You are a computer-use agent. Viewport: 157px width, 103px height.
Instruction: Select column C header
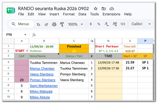pyautogui.click(x=74, y=41)
